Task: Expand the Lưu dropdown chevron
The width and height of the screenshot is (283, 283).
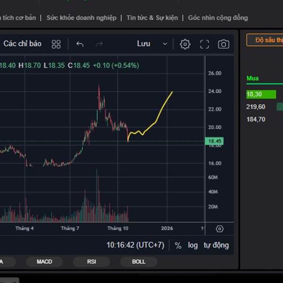Action: click(165, 44)
